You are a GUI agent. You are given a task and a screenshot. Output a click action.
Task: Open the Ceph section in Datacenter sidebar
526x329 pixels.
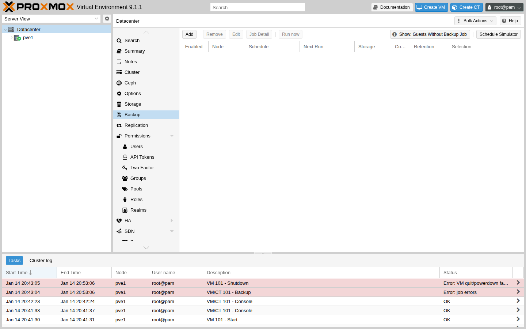click(130, 83)
